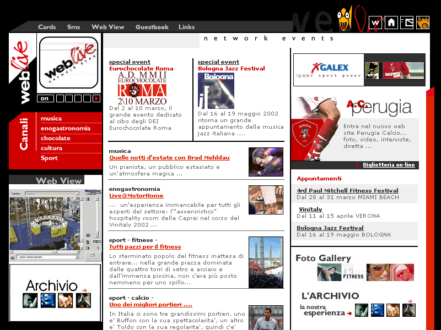The height and width of the screenshot is (330, 441).
Task: Open Bologna Jazz Festival in Appuntamenti list
Action: pyautogui.click(x=330, y=228)
